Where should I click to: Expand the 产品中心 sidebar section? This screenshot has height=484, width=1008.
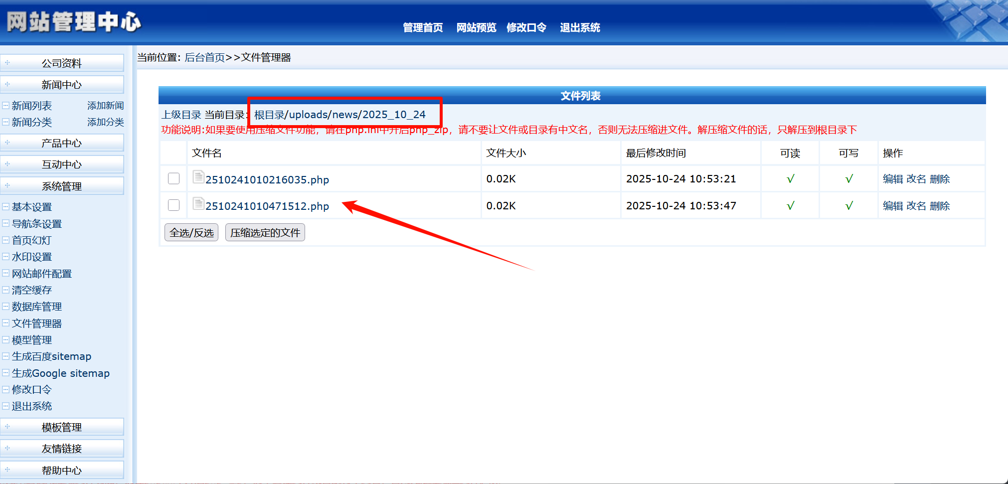62,143
